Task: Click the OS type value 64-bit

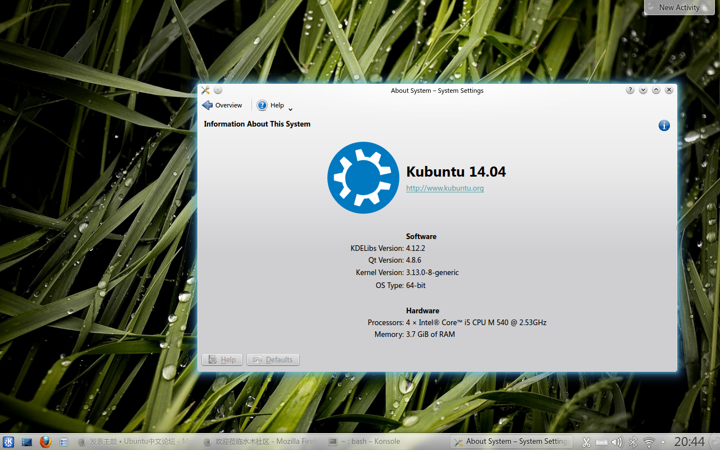Action: tap(416, 285)
